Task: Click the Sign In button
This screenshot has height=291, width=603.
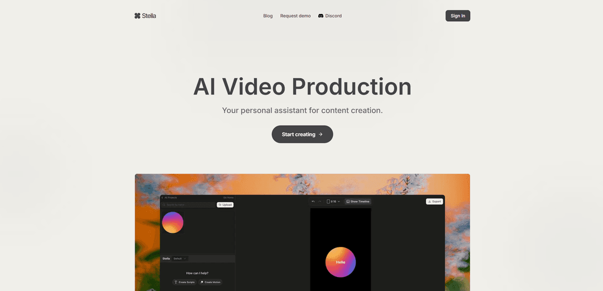Action: (458, 16)
